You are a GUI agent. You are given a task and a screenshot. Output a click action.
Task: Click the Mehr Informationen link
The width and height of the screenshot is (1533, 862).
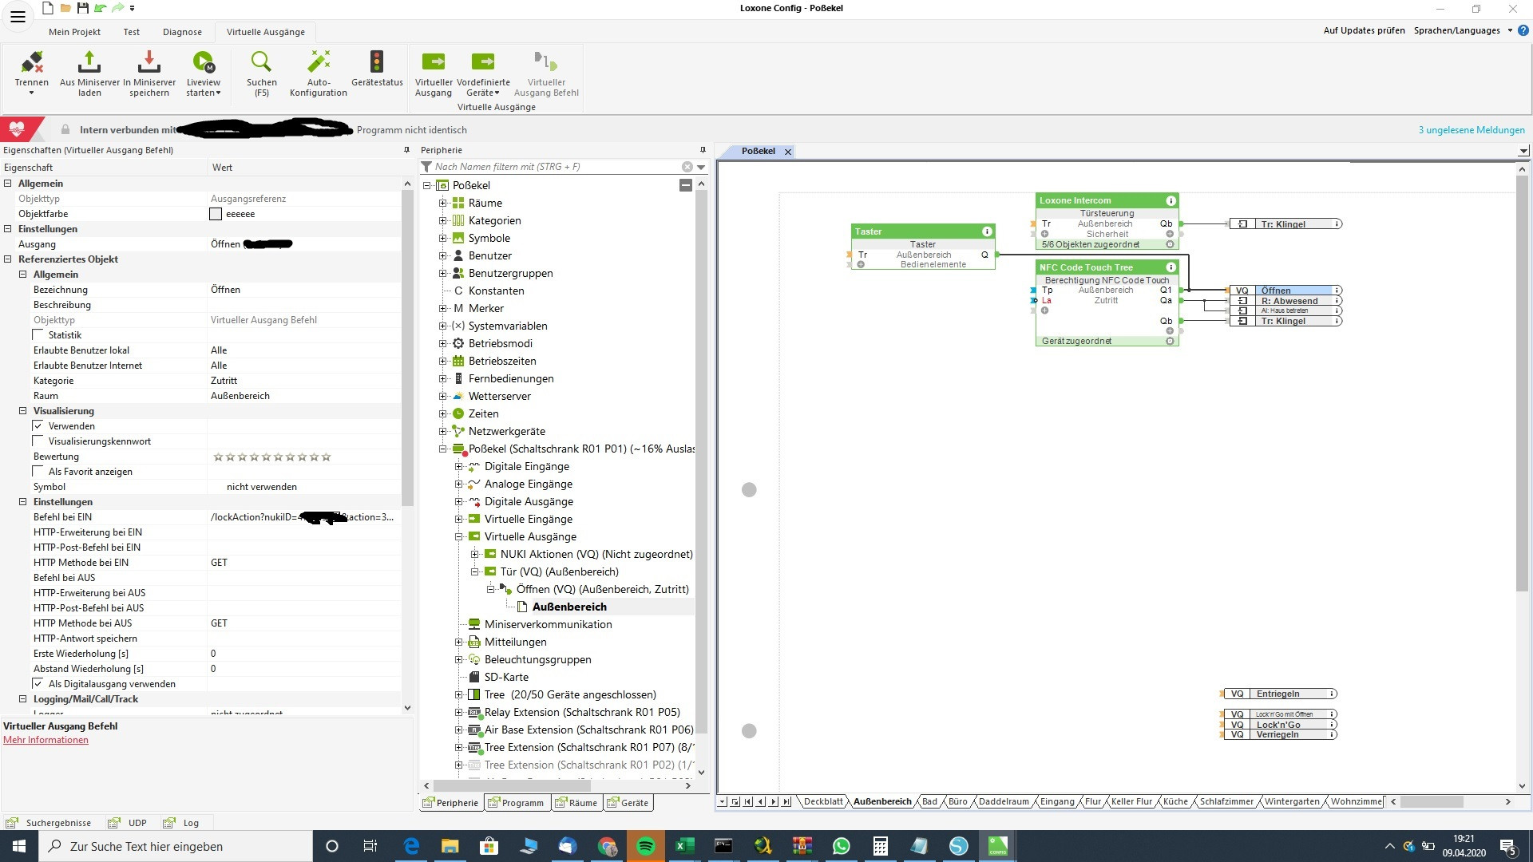tap(46, 740)
